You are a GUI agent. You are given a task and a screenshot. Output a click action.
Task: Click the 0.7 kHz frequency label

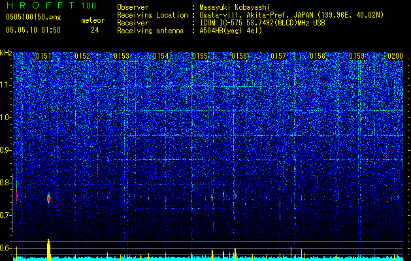coord(6,215)
